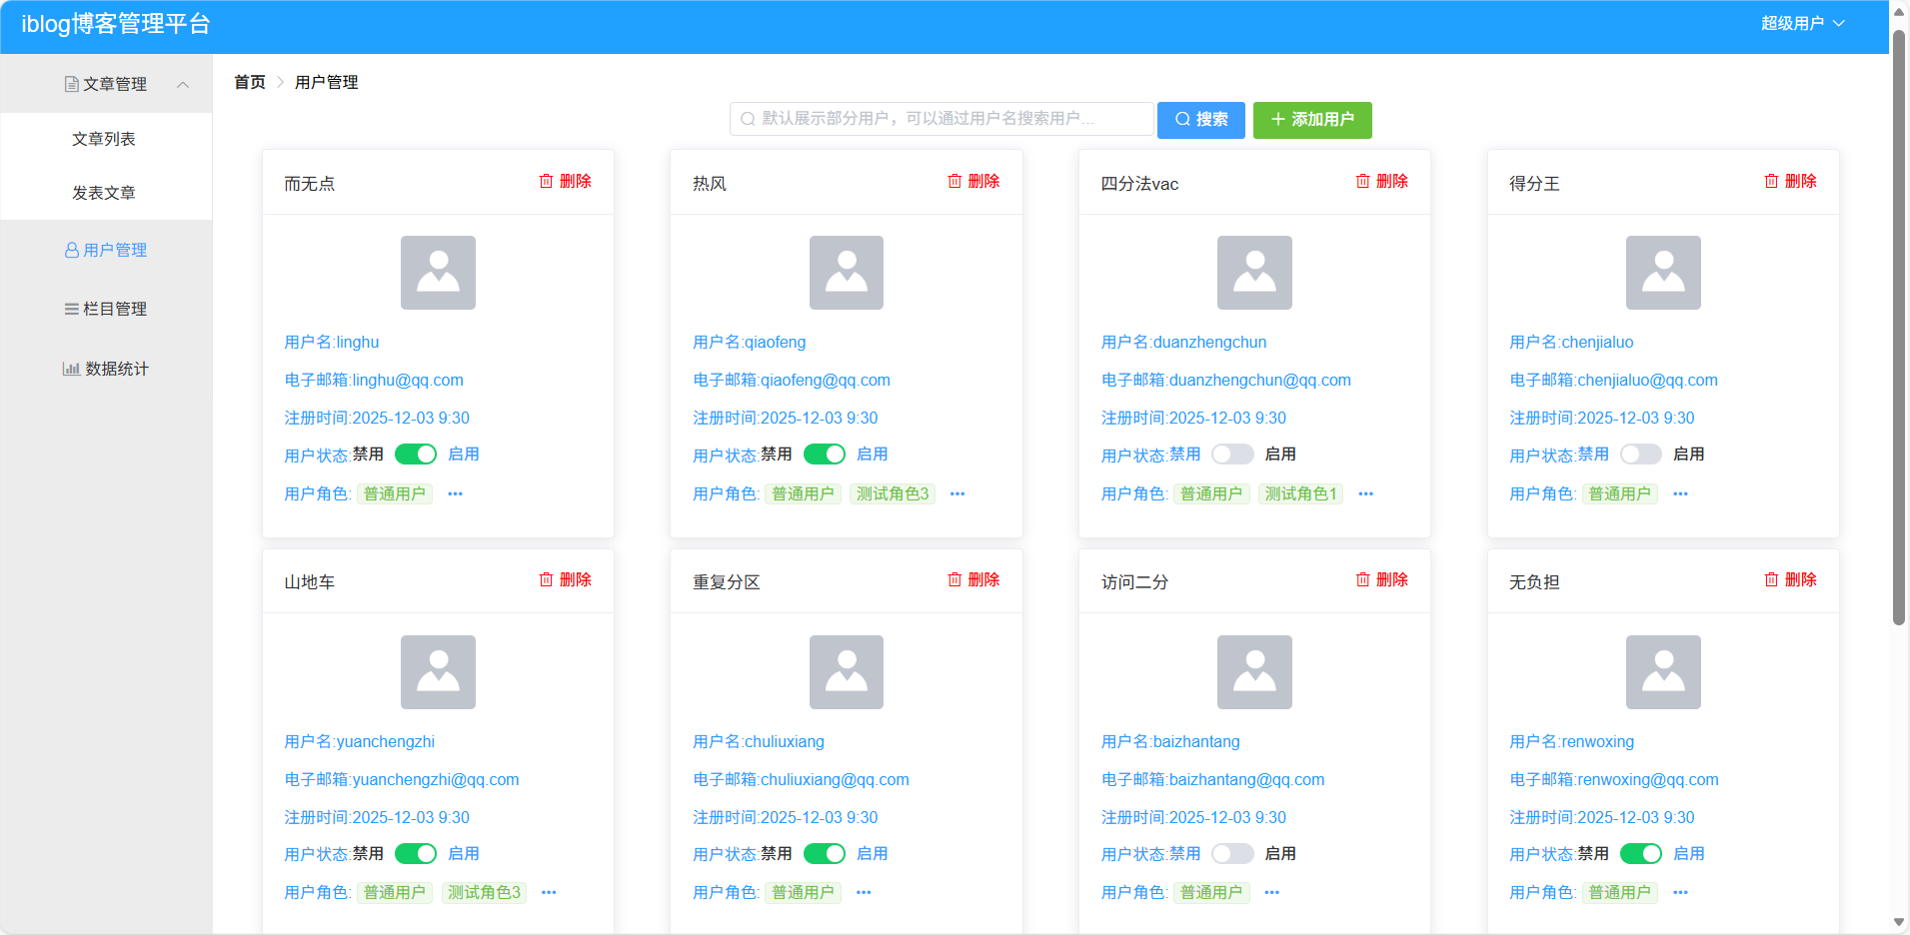1910x935 pixels.
Task: Open 首页 from the breadcrumb
Action: click(249, 82)
